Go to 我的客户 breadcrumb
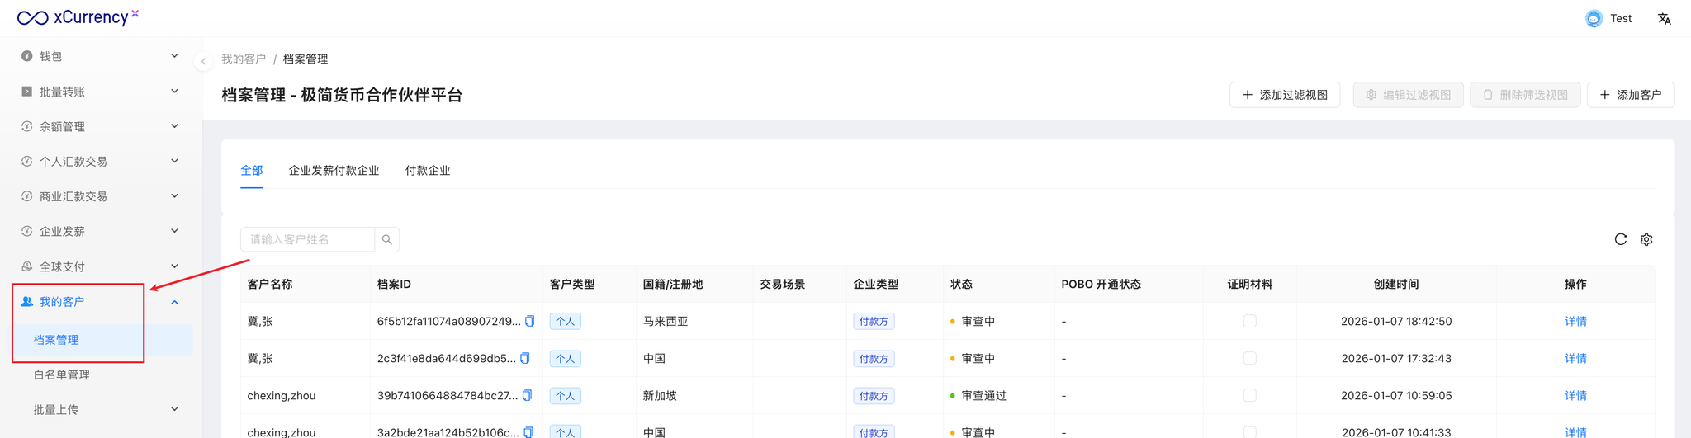 [x=244, y=59]
